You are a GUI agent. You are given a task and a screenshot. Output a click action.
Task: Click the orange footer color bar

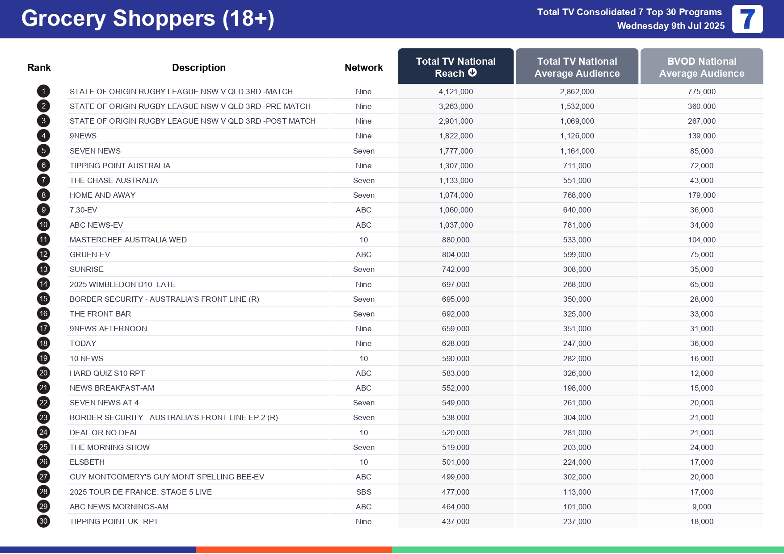[x=294, y=550]
